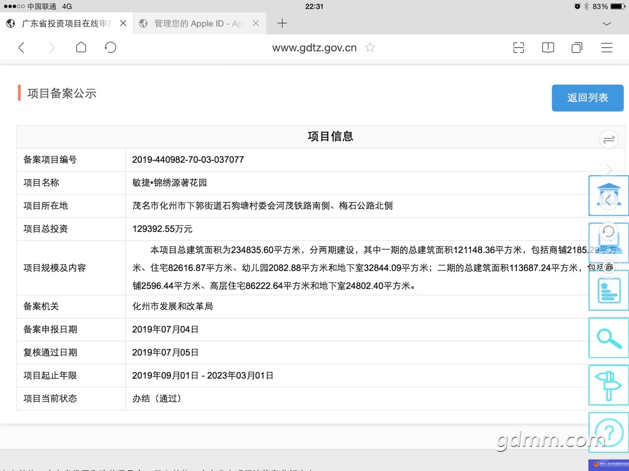Go back with the browser back arrow

tap(22, 48)
